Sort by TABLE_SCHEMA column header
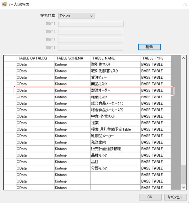Screen dimensions: 189x203 pos(72,58)
